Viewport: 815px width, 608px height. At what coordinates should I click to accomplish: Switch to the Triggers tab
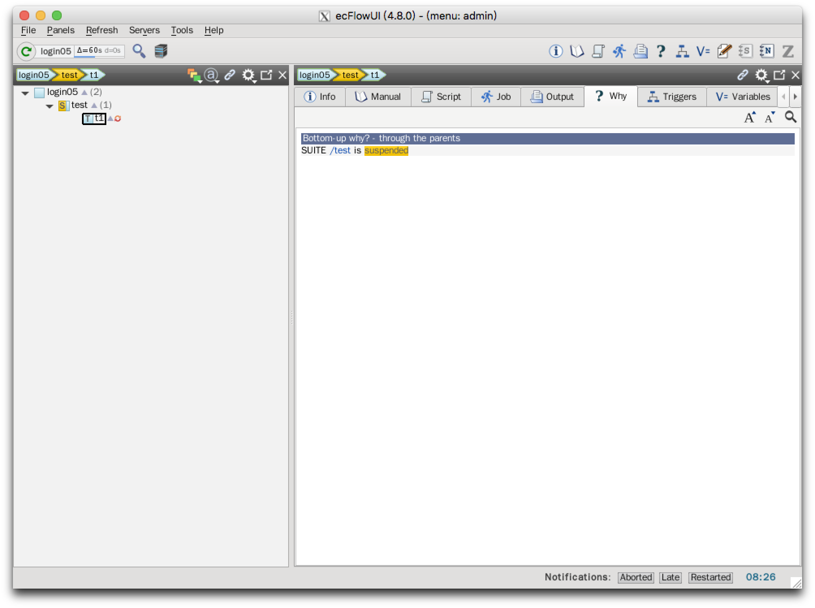click(x=672, y=97)
